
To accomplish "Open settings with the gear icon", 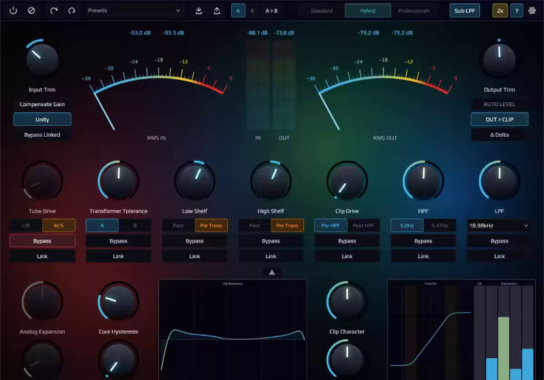I will coord(532,11).
